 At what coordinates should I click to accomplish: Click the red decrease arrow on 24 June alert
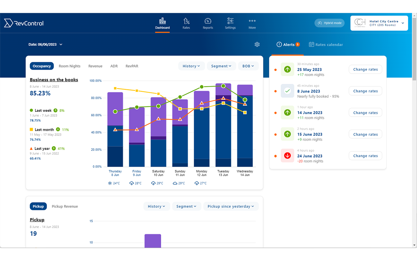(x=287, y=156)
